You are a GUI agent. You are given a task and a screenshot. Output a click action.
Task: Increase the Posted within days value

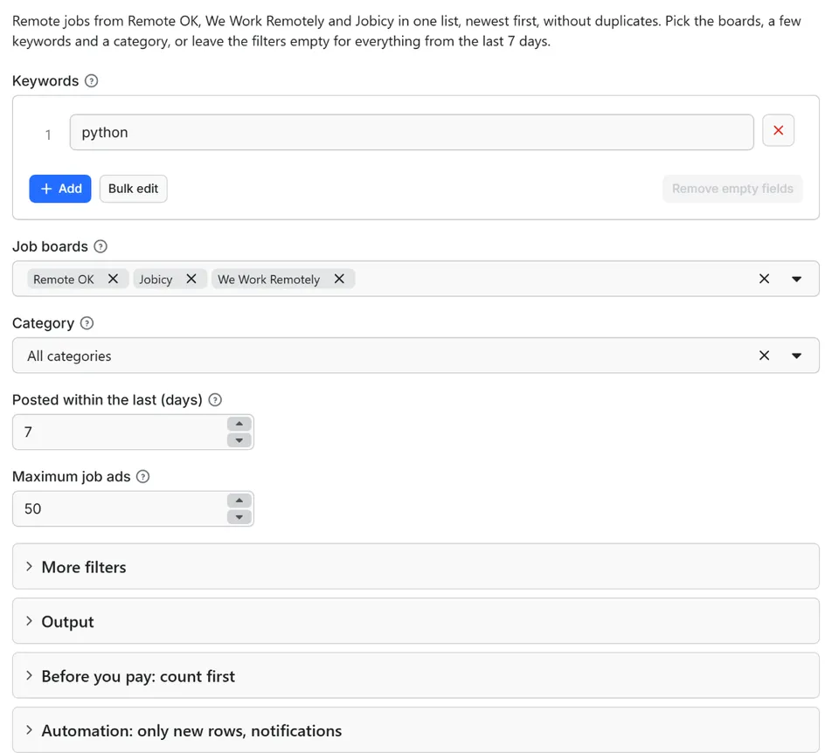(239, 424)
